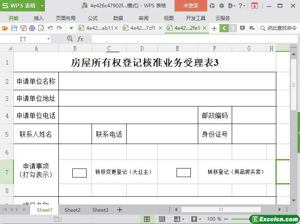Expand the quick access toolbar dropdown arrow
The image size is (300, 224).
pyautogui.click(x=71, y=29)
